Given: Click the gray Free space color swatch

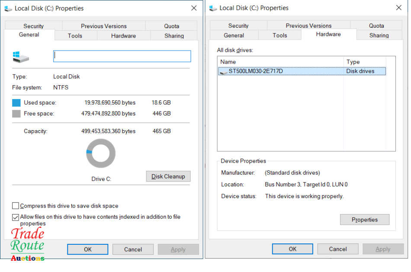Looking at the screenshot, I should coord(16,114).
